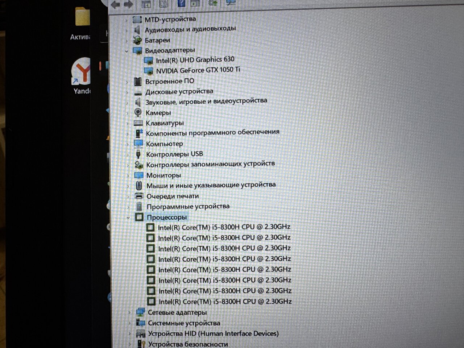Select the first Intel Core i5-8300H processor entry
464x348 pixels.
point(224,227)
